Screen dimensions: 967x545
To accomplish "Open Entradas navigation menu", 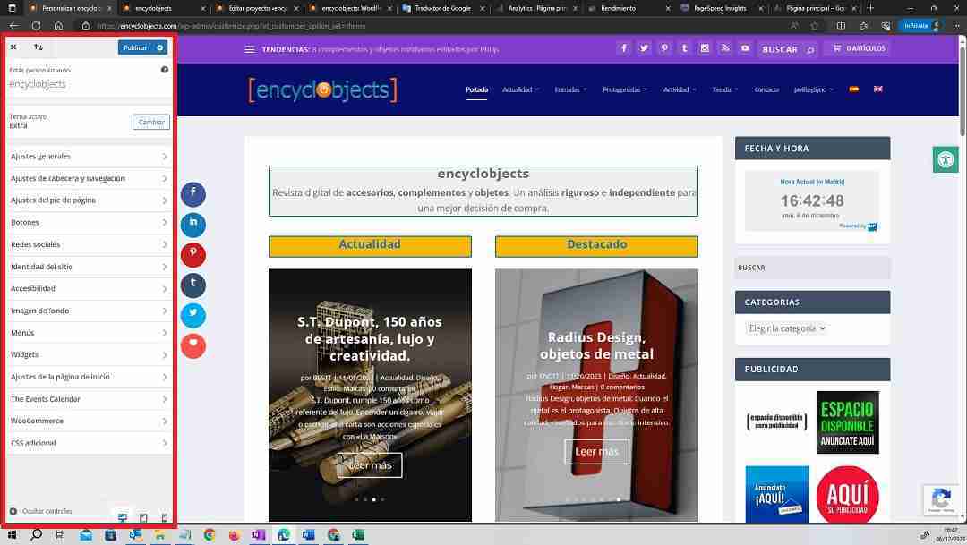I will tap(570, 90).
